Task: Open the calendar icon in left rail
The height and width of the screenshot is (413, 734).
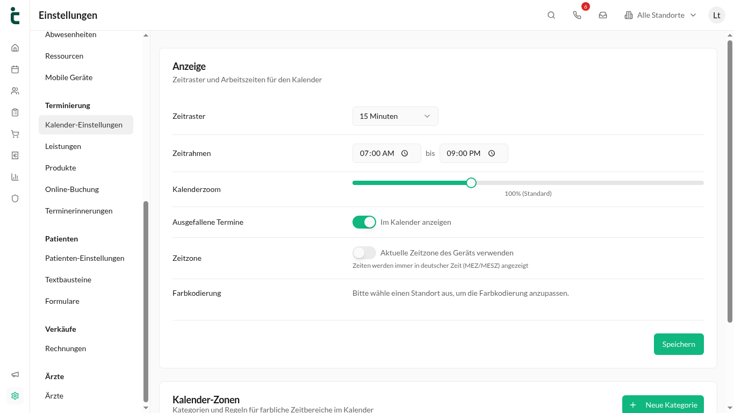Action: point(15,69)
